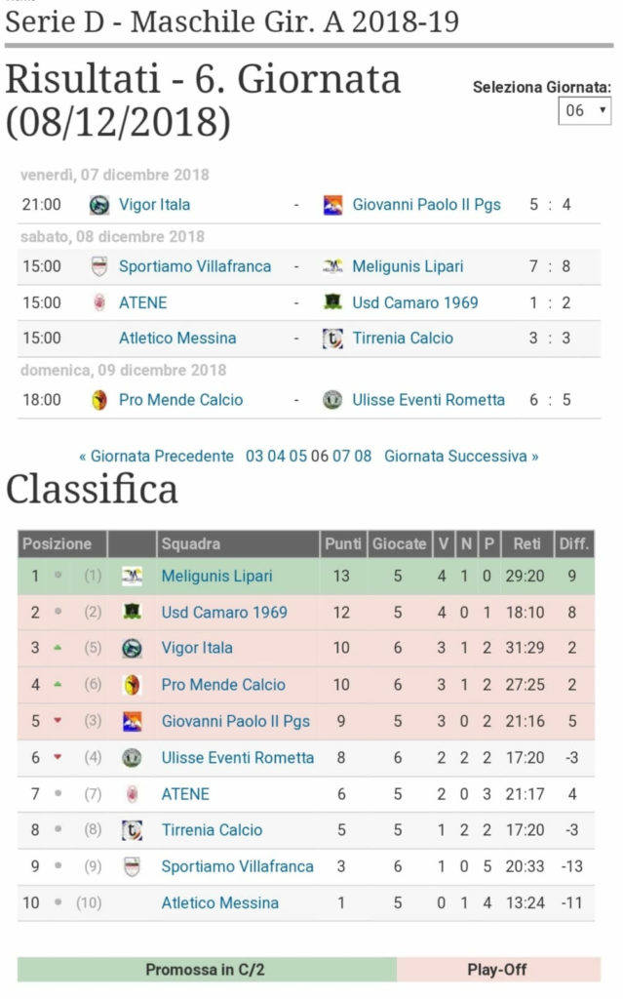The height and width of the screenshot is (999, 623).
Task: Click Sportiamo Villafranca logo in standings table
Action: pyautogui.click(x=132, y=866)
